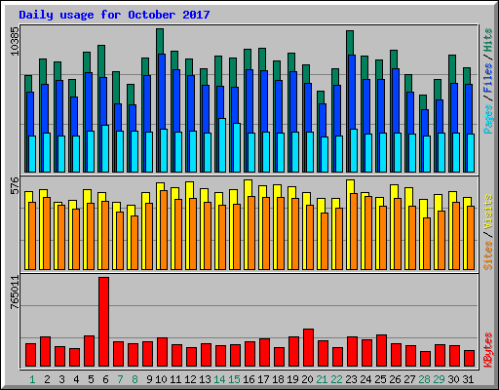499x390 pixels.
Task: Click the red KBytes bar for day 31
Action: click(469, 359)
